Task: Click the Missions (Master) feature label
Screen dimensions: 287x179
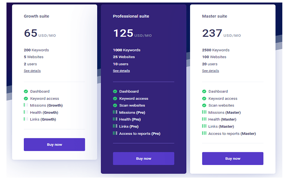Action: click(x=225, y=112)
